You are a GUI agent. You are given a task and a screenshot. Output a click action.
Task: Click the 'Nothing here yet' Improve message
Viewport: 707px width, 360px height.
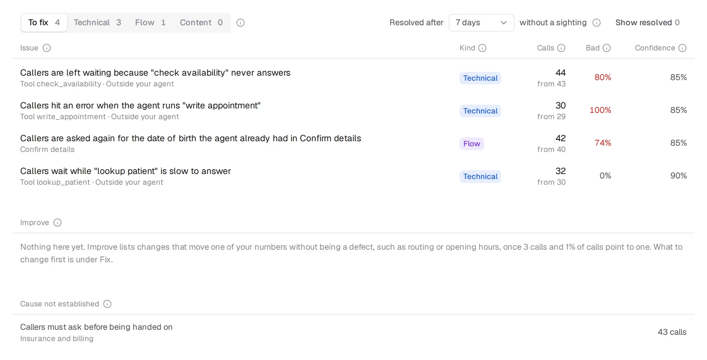tap(351, 253)
